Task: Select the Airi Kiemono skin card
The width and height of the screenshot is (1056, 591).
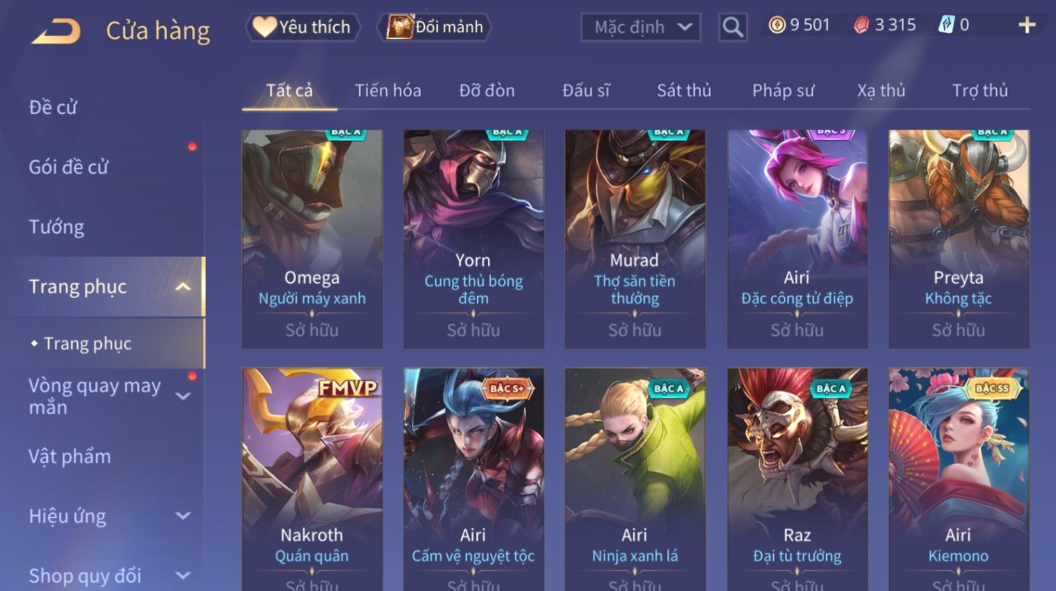Action: 959,480
